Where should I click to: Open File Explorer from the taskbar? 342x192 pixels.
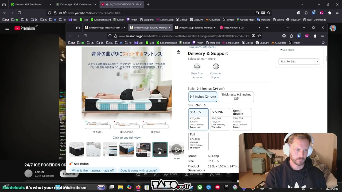tap(121, 187)
